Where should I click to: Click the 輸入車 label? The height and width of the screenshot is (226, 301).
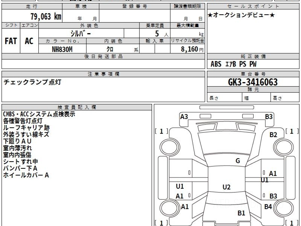pyautogui.click(x=155, y=41)
